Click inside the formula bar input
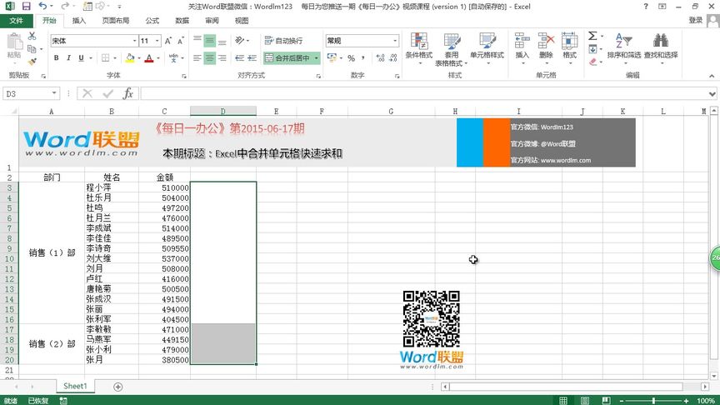Viewport: 720px width, 405px height. [x=423, y=93]
